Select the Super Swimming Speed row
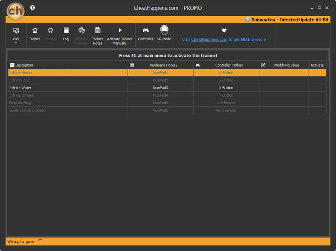The height and width of the screenshot is (251, 336). coord(167,110)
